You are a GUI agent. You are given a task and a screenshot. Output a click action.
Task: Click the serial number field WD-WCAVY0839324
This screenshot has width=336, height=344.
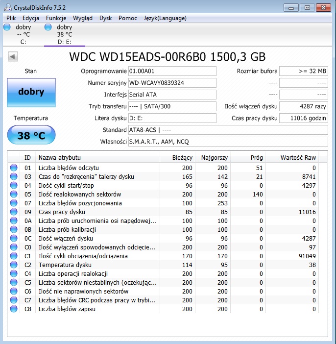(x=172, y=83)
